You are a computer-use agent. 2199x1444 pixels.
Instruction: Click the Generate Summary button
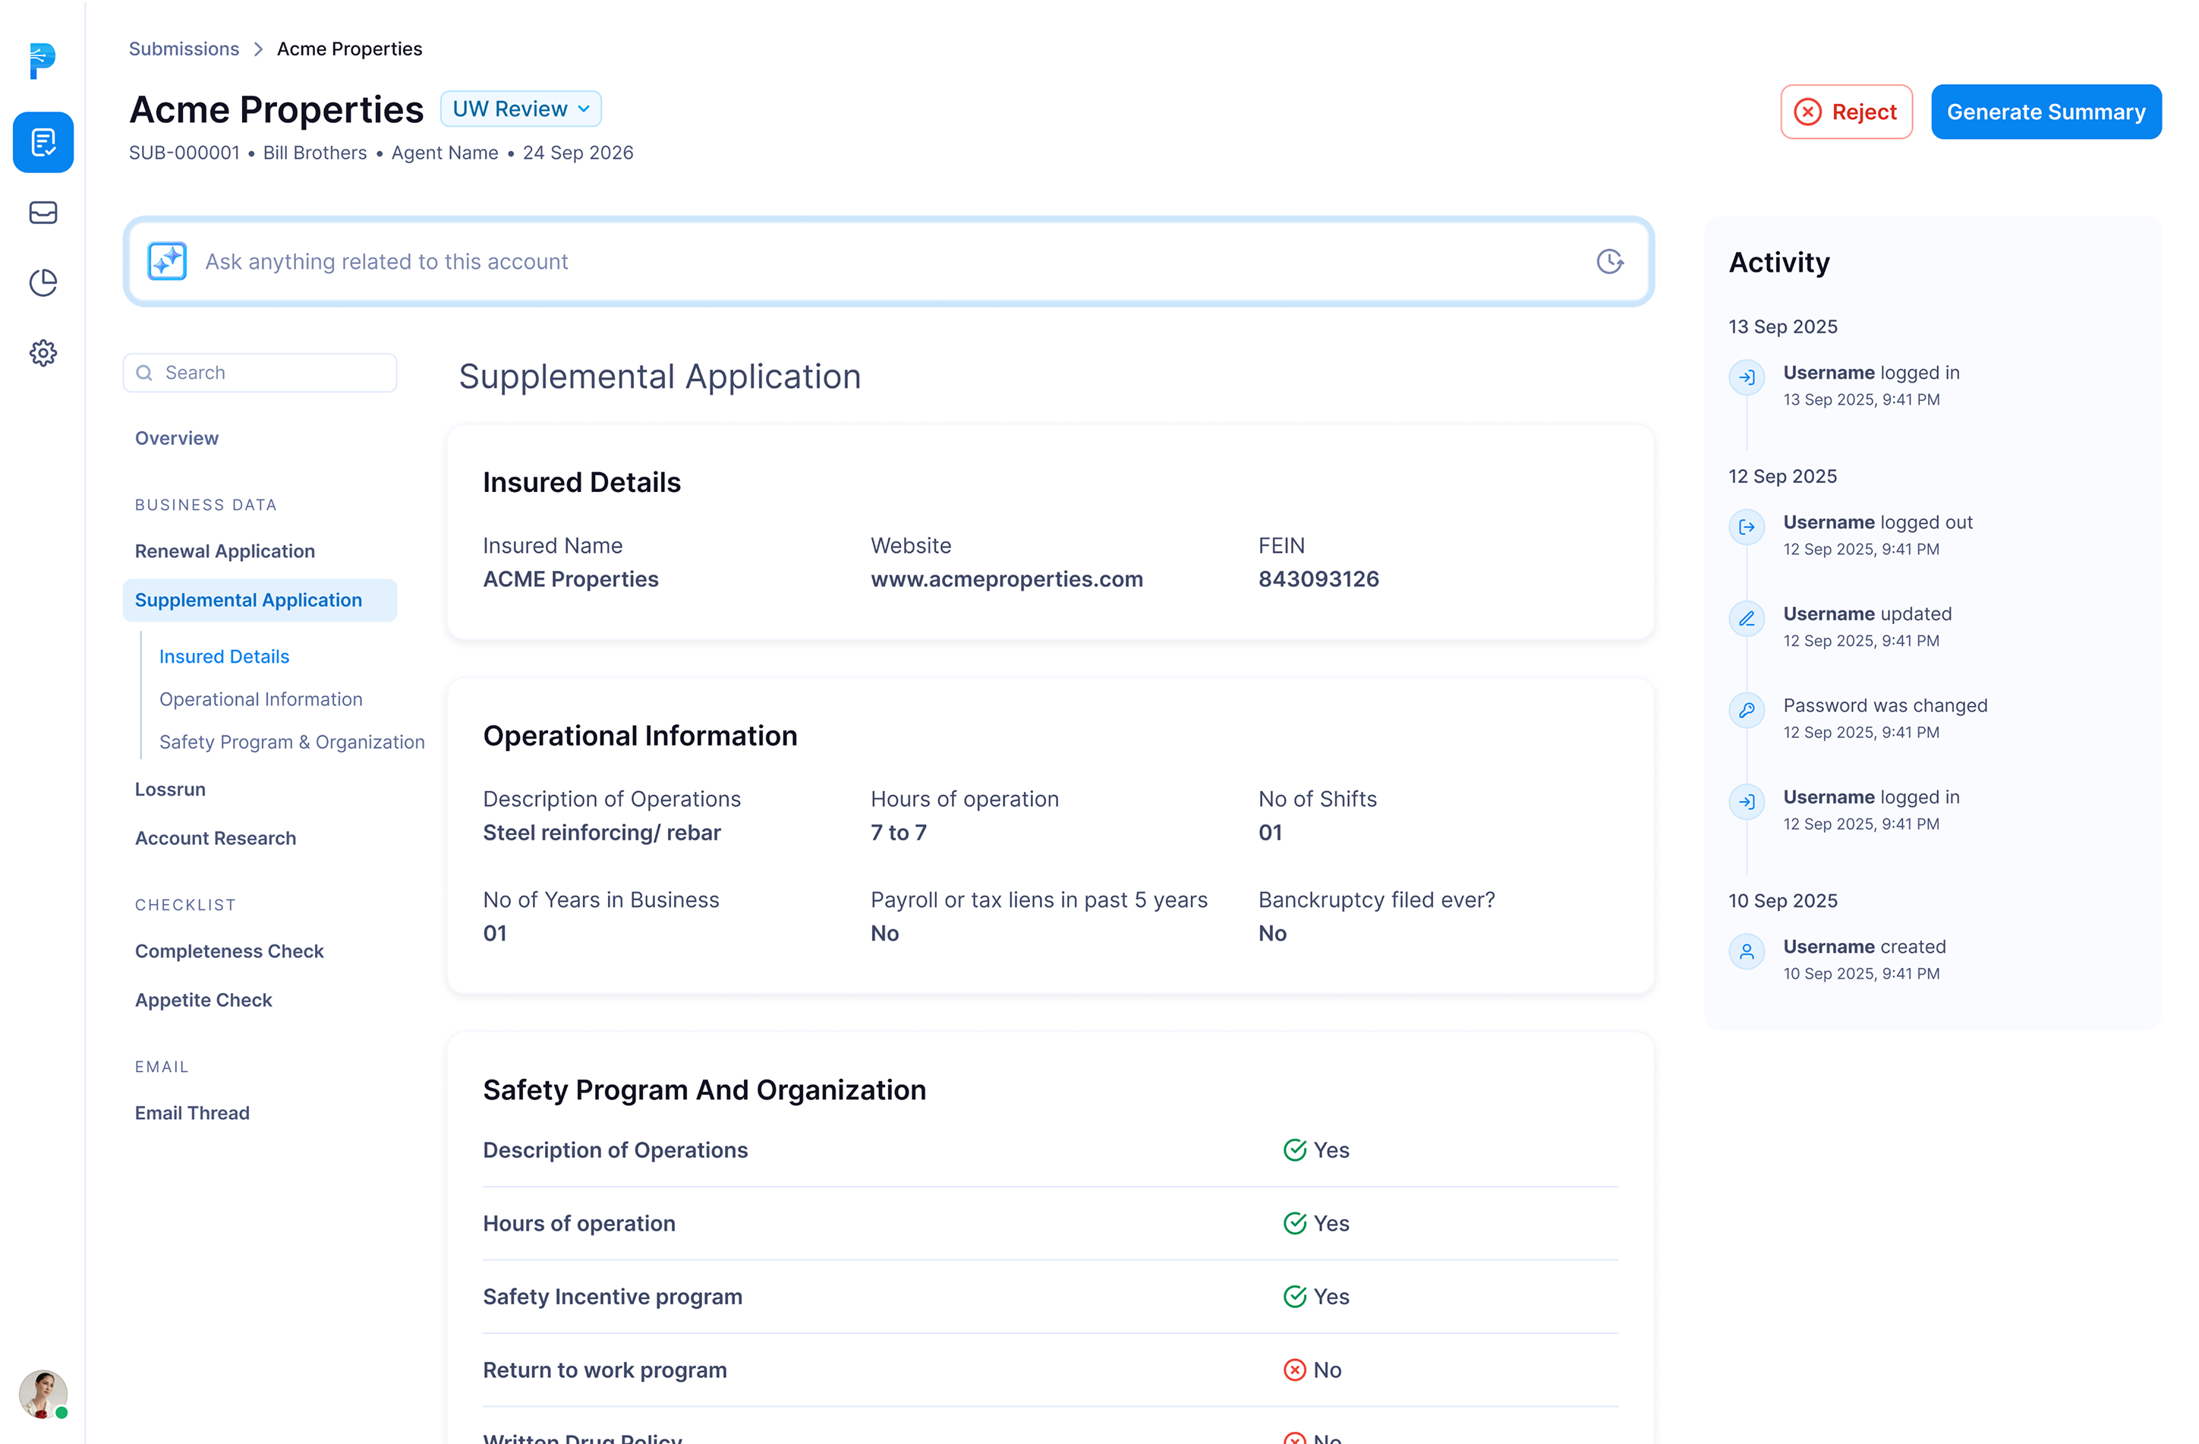[x=2046, y=112]
